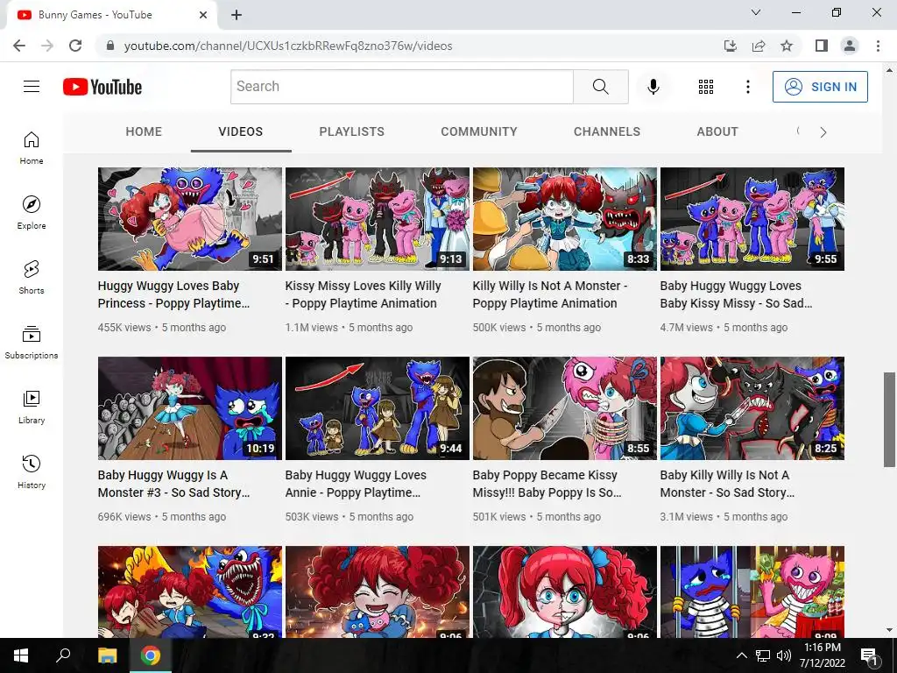Show more channel tabs with right arrow
This screenshot has height=673, width=897.
pyautogui.click(x=823, y=132)
